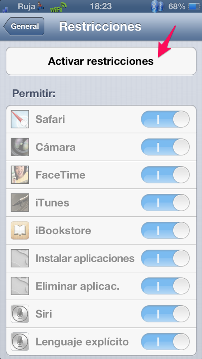Toggle the iTunes switch
The image size is (202, 359).
point(165,203)
